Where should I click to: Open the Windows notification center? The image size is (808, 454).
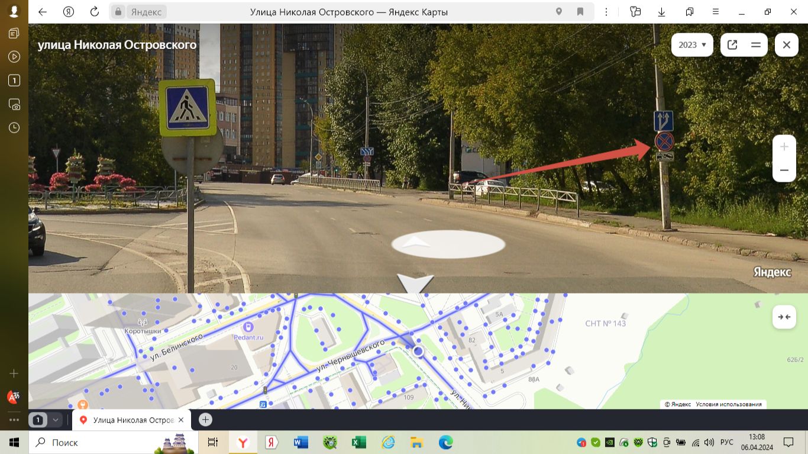coord(788,442)
